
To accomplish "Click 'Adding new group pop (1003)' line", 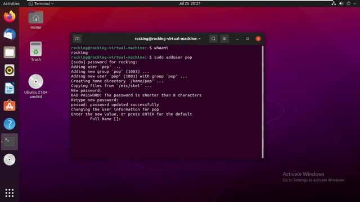I will click(110, 71).
